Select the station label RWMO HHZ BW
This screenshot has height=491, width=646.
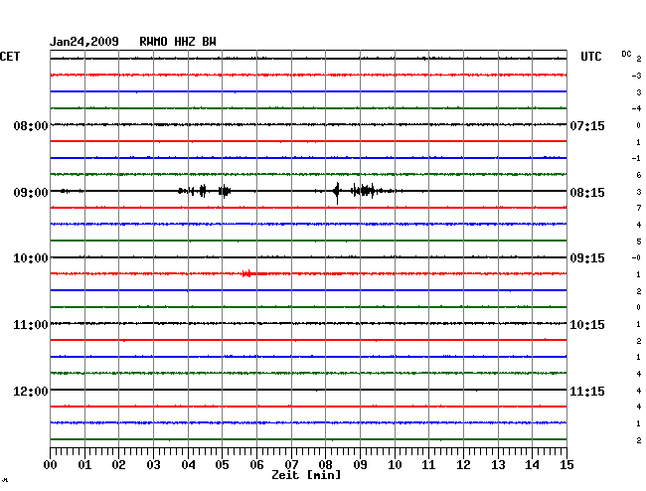click(178, 42)
